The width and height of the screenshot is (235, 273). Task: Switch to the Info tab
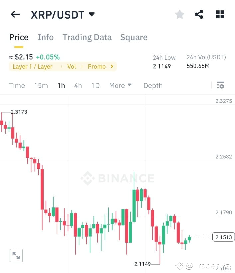(x=46, y=37)
